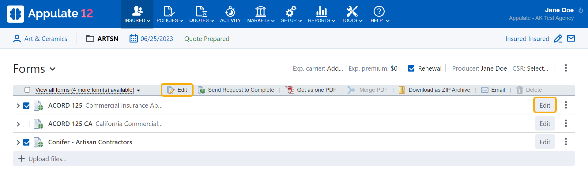Open the Quotes menu
The height and width of the screenshot is (174, 588).
202,14
